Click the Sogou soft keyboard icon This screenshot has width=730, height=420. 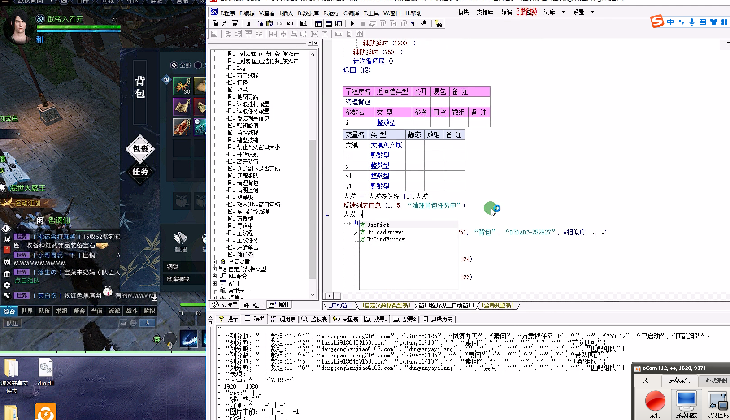click(x=703, y=22)
